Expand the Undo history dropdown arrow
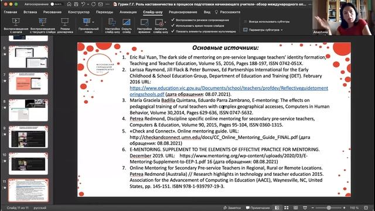The width and height of the screenshot is (375, 211). click(88, 4)
